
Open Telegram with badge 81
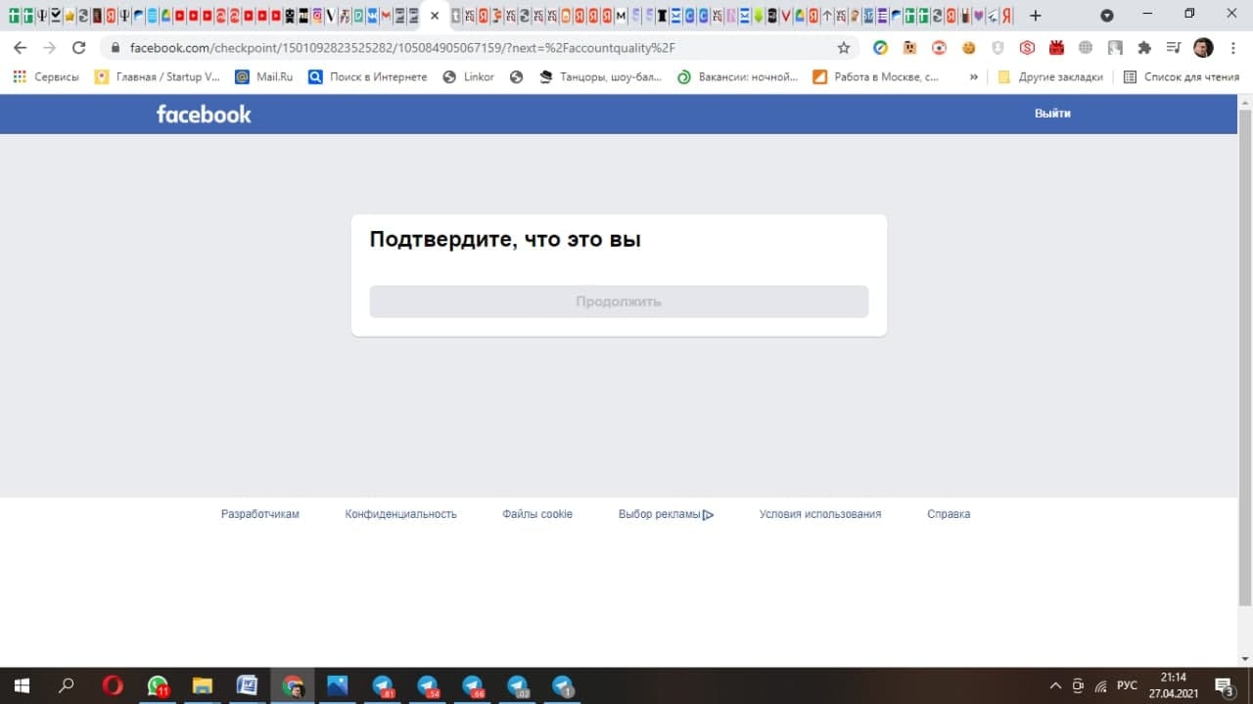[x=383, y=685]
